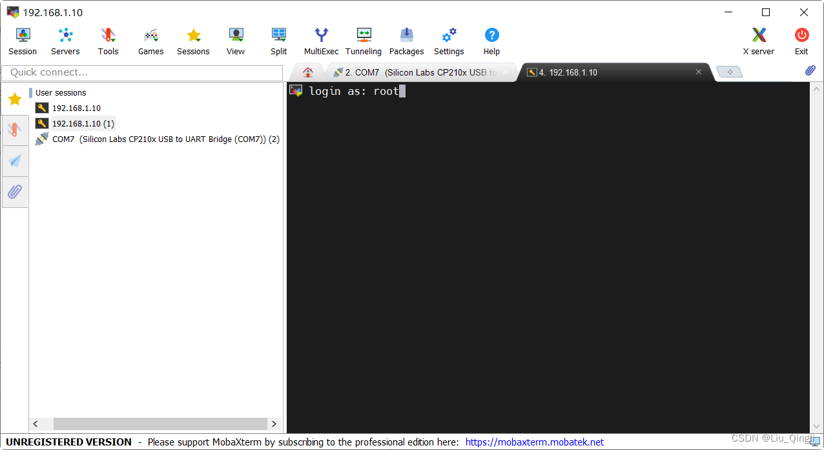The width and height of the screenshot is (824, 450).
Task: Switch to the COM7 Silicon Labs tab
Action: pyautogui.click(x=421, y=72)
